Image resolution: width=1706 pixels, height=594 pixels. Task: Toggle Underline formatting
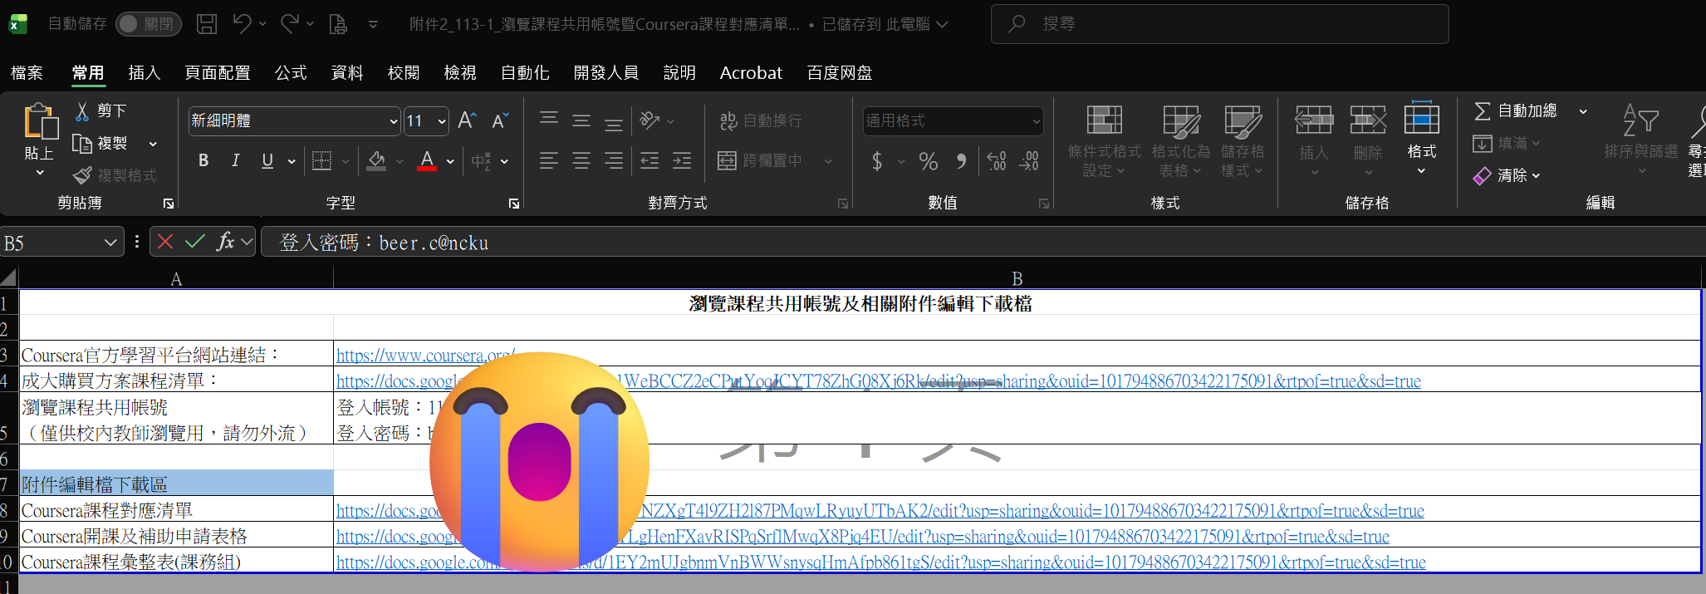click(x=267, y=160)
